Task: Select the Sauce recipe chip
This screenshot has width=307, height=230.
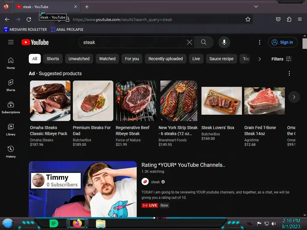Action: 222,59
